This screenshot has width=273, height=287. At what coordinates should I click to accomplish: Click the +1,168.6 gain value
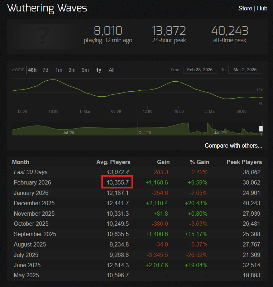157,182
